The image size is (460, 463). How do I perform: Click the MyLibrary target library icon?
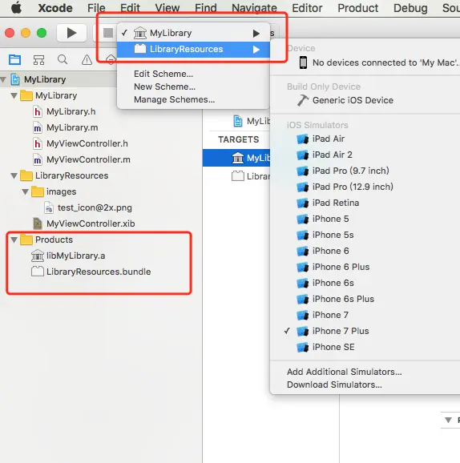238,158
